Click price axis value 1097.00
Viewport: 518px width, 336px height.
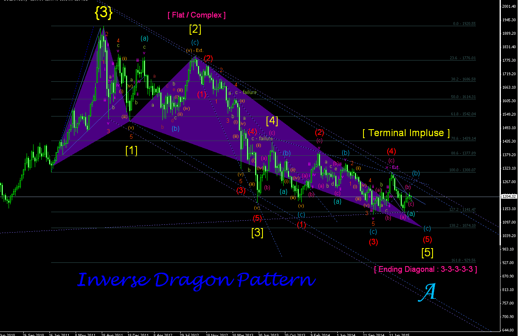[x=509, y=222]
